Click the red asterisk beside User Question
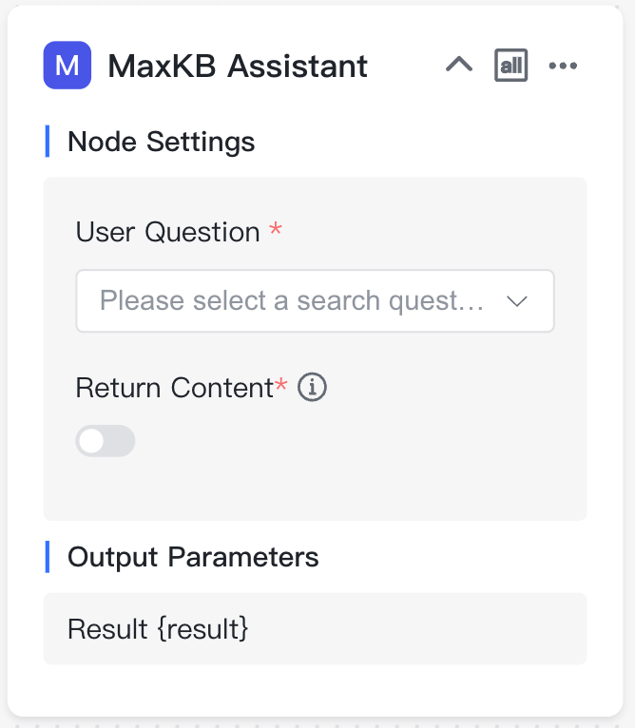The height and width of the screenshot is (728, 635). (x=276, y=228)
